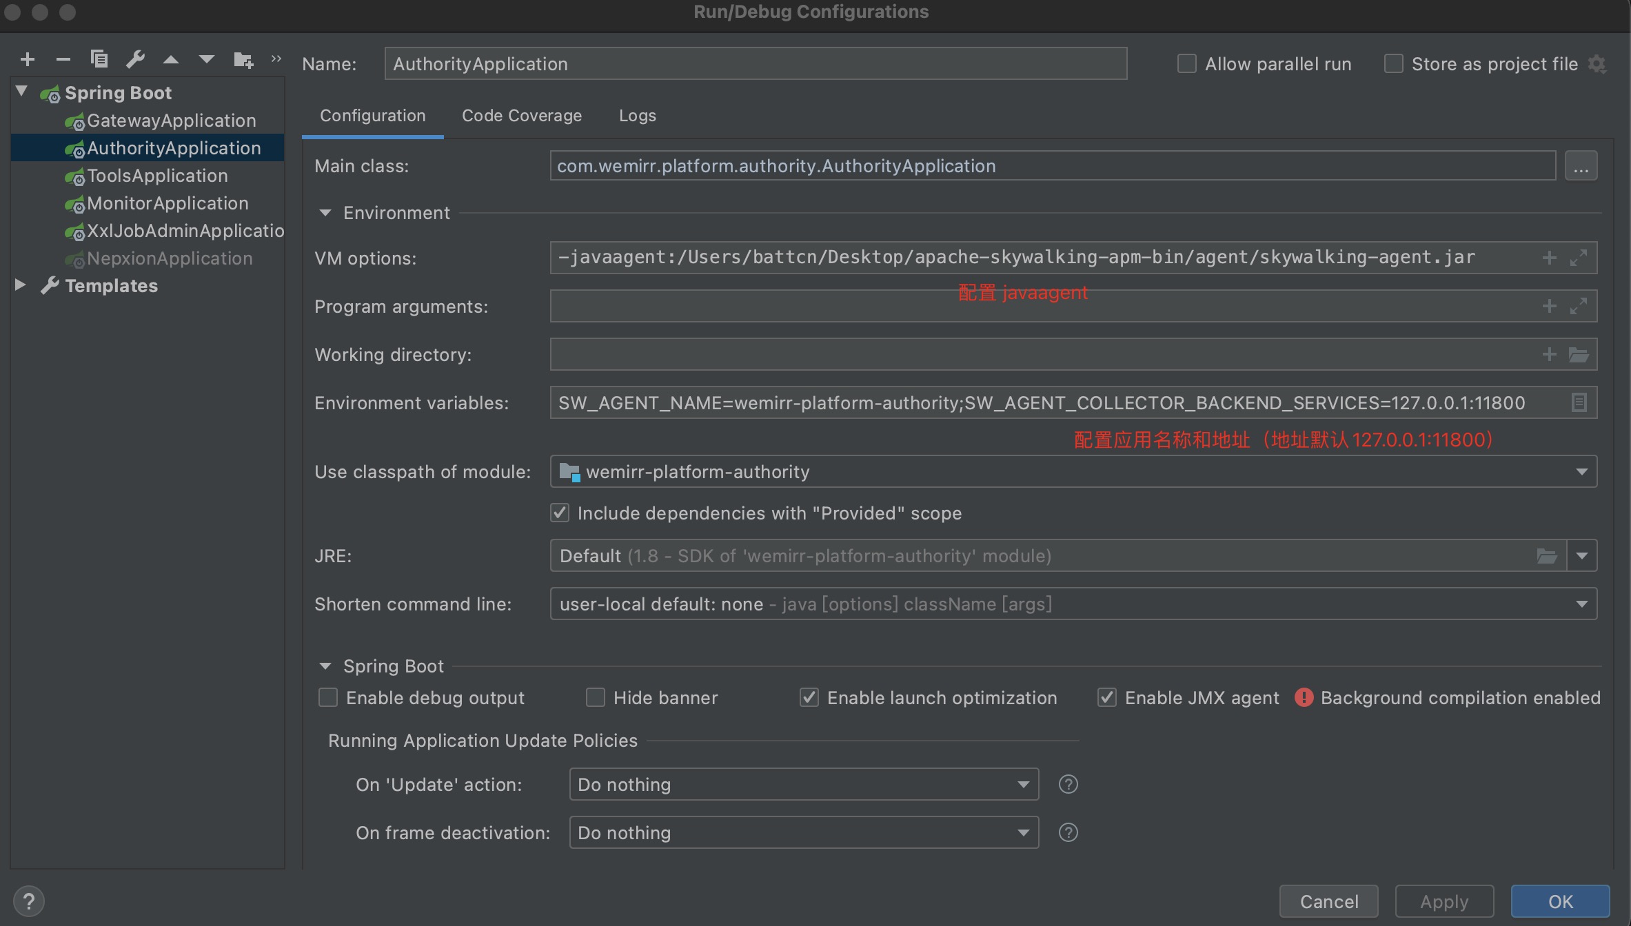Click the remove configuration minus icon
The image size is (1631, 926).
pyautogui.click(x=63, y=60)
